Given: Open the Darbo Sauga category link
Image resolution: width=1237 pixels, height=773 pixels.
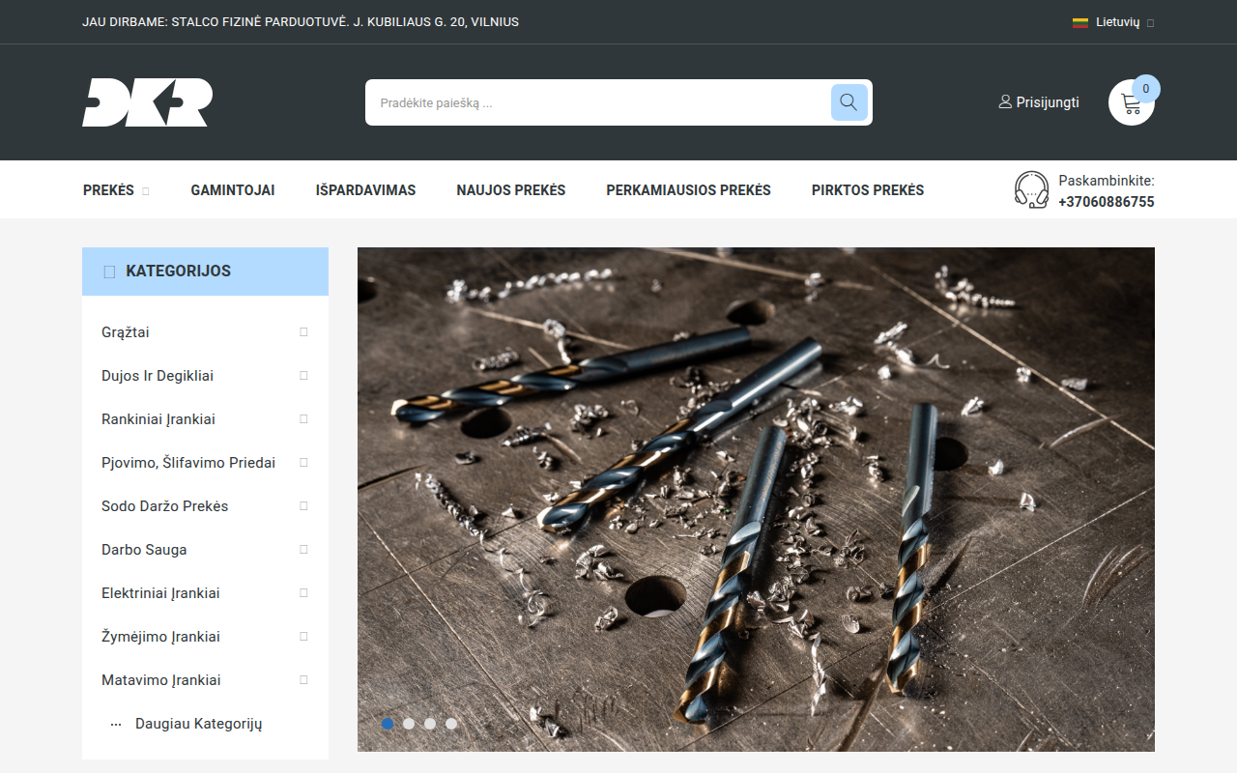Looking at the screenshot, I should click(144, 550).
